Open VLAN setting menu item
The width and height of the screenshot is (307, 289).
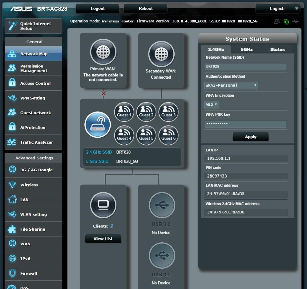point(34,214)
